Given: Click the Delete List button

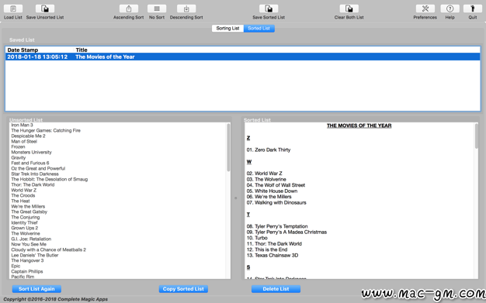Looking at the screenshot, I should click(276, 289).
